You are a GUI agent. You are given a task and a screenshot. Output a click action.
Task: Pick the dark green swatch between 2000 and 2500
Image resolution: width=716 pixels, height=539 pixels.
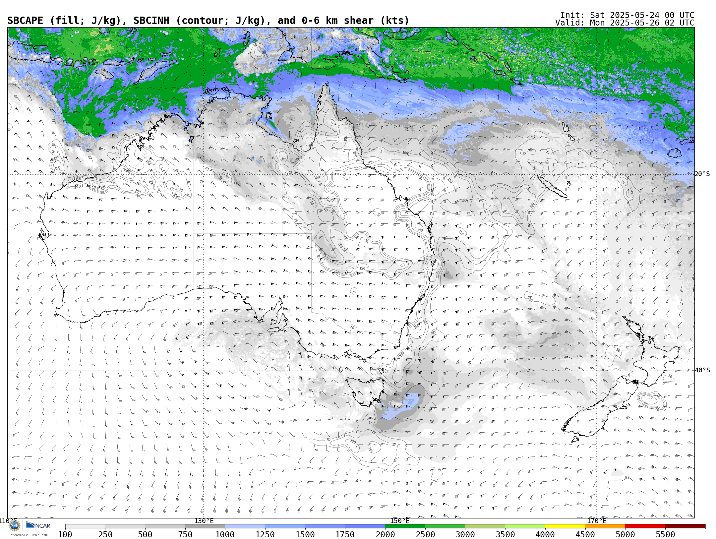pyautogui.click(x=405, y=526)
